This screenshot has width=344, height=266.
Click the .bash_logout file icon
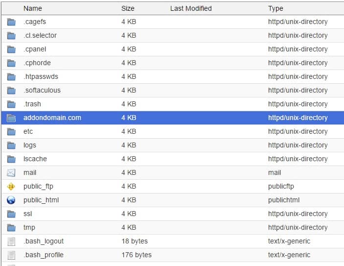[11, 242]
